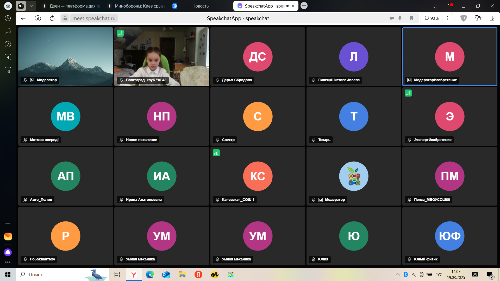Click the signal icon on Волгоград_клуб tile

coord(120,33)
